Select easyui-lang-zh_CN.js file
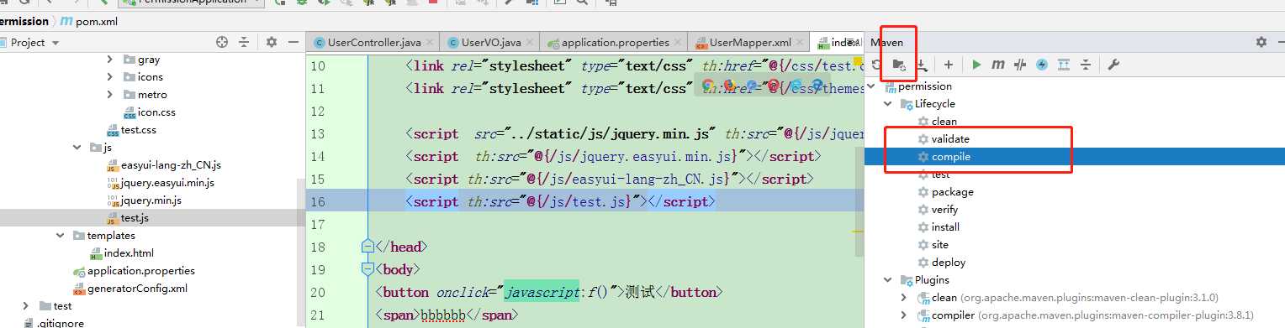The height and width of the screenshot is (328, 1285). tap(164, 165)
